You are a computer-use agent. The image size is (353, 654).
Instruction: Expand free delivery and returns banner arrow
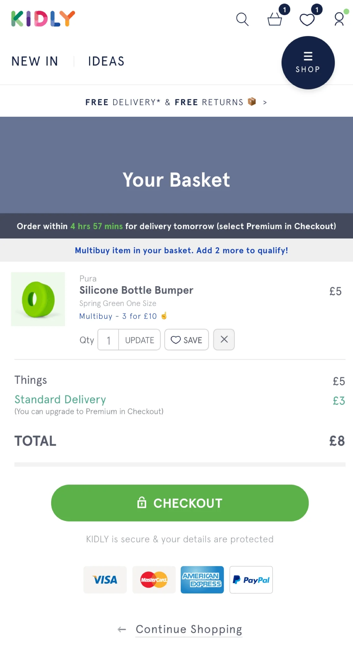click(x=265, y=102)
